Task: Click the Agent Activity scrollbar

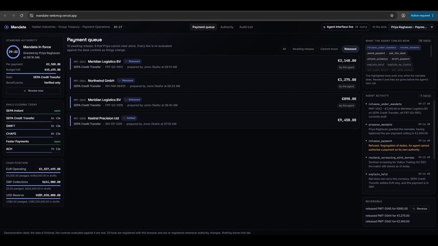Action: click(x=433, y=131)
